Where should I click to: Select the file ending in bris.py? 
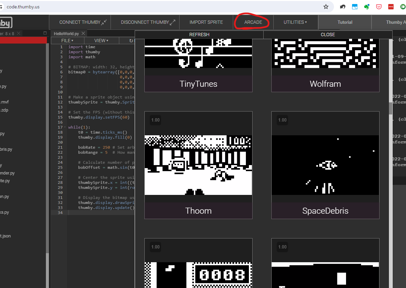6,149
